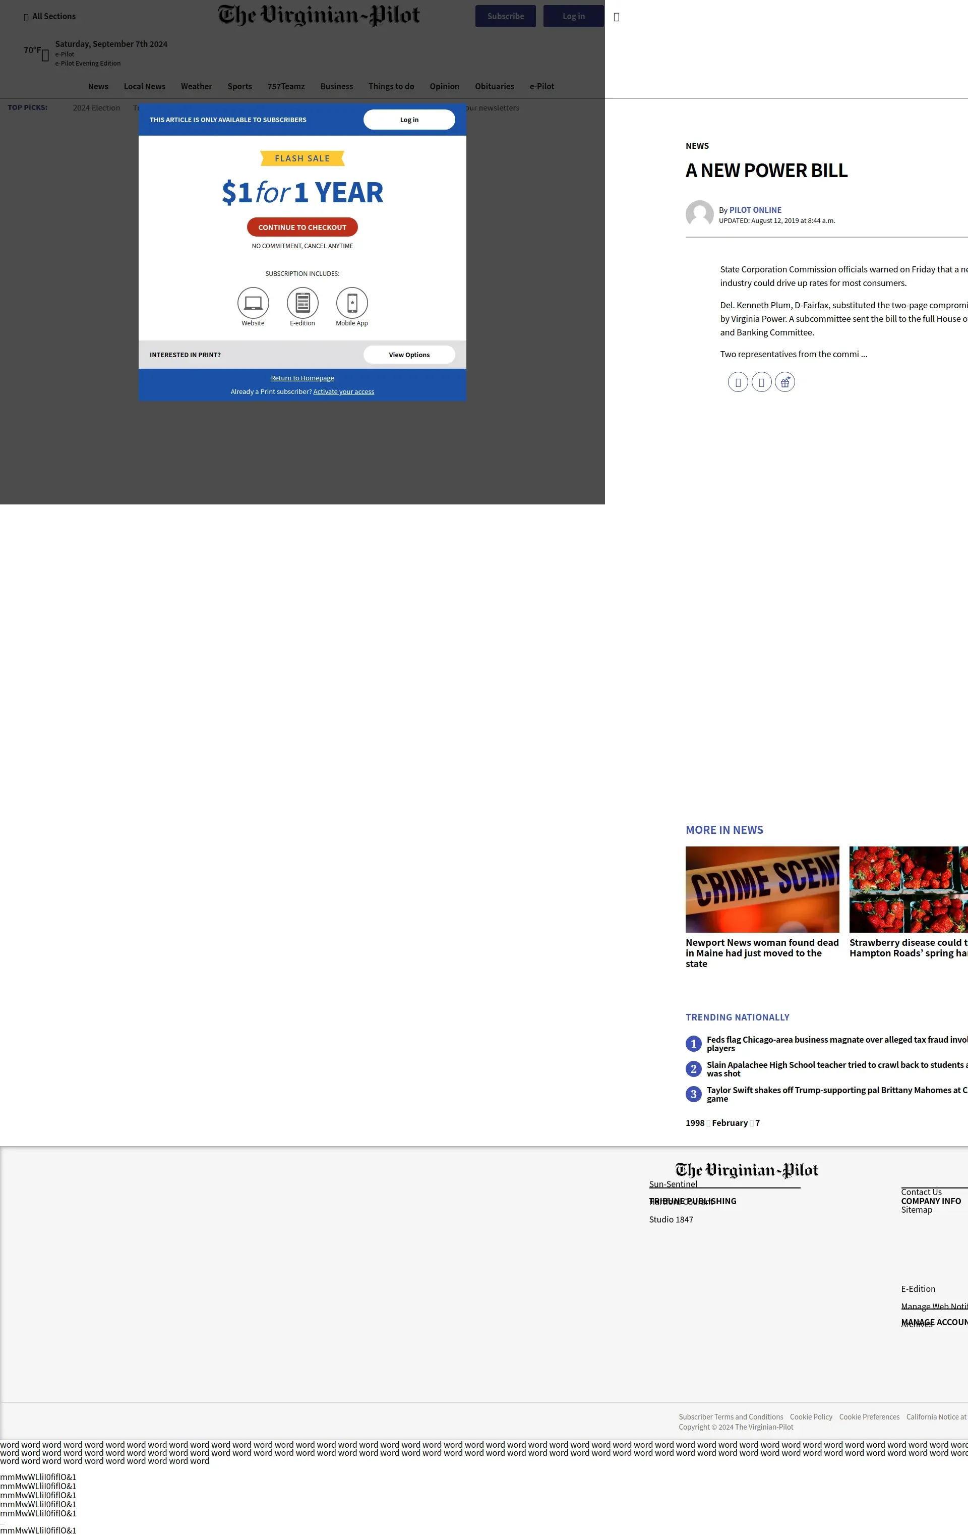The image size is (968, 1535).
Task: Click The Virginian-Pilot header logo
Action: point(319,15)
